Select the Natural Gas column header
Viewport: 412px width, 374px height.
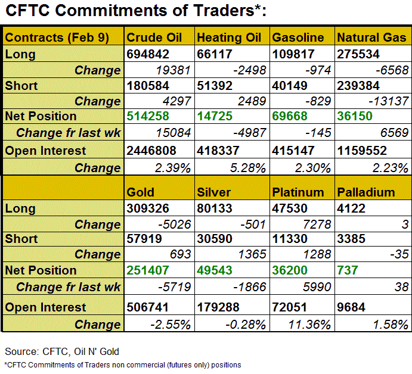pos(372,38)
